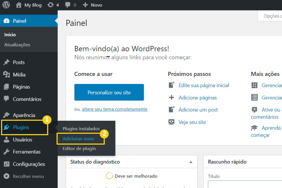Click the Aparência paintbrush icon

[x=7, y=115]
